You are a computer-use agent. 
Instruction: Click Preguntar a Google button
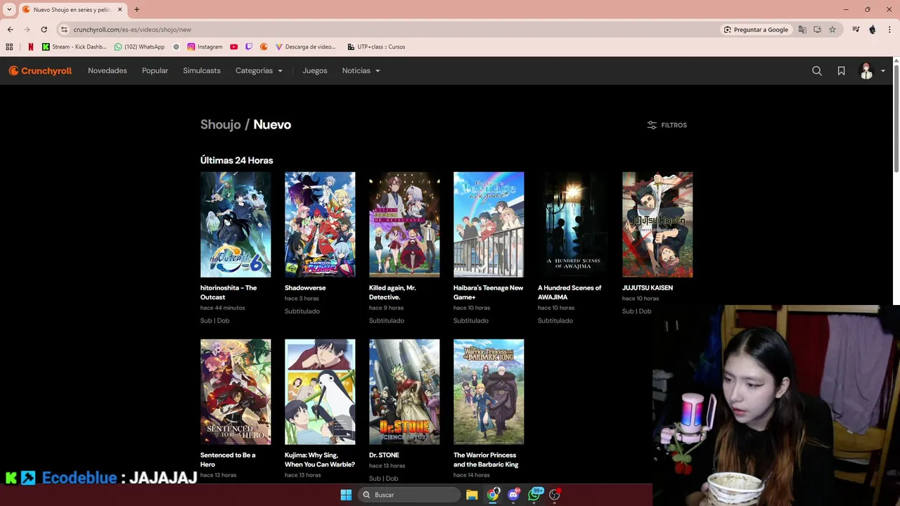tap(756, 30)
